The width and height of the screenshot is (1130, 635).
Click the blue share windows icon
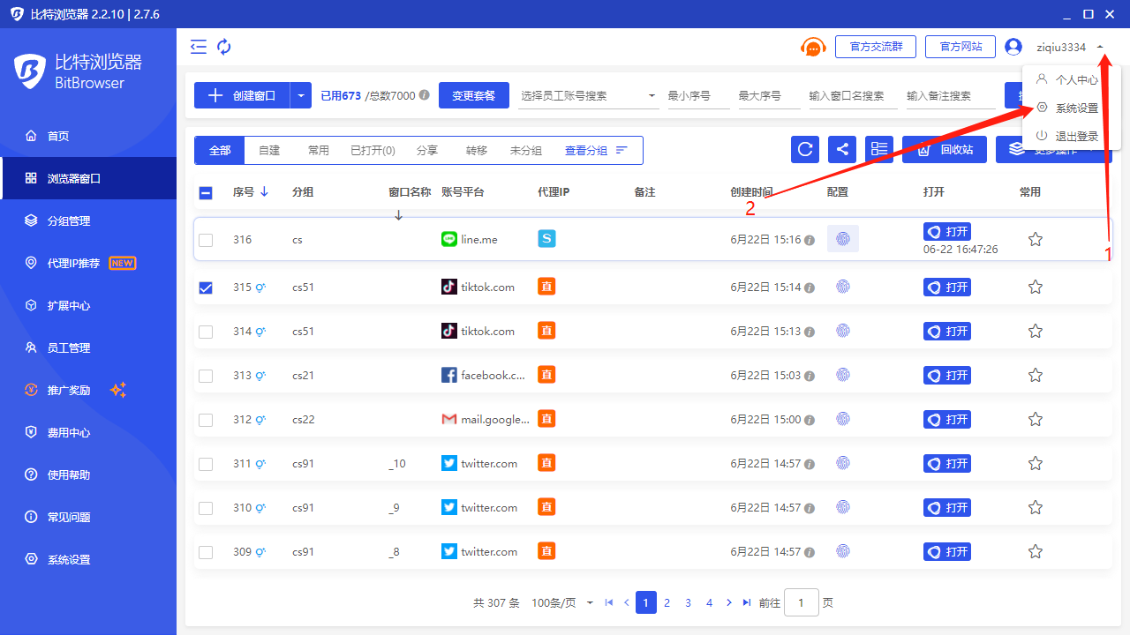pos(842,150)
